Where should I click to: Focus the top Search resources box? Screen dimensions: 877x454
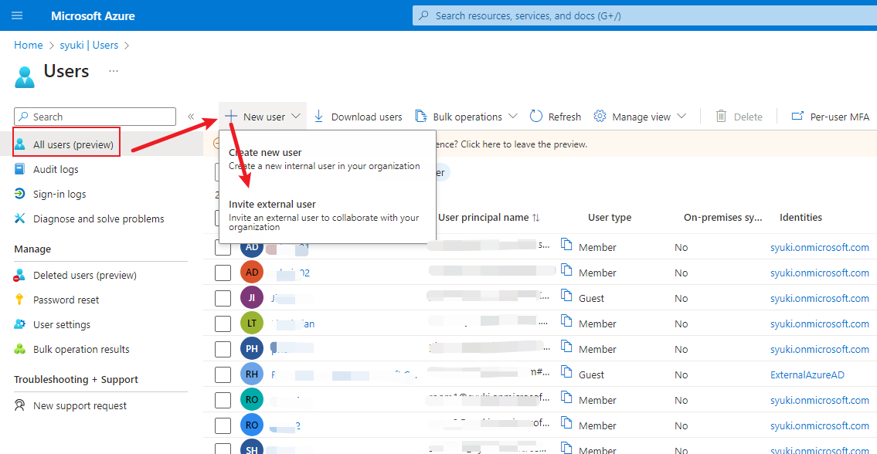[x=644, y=15]
